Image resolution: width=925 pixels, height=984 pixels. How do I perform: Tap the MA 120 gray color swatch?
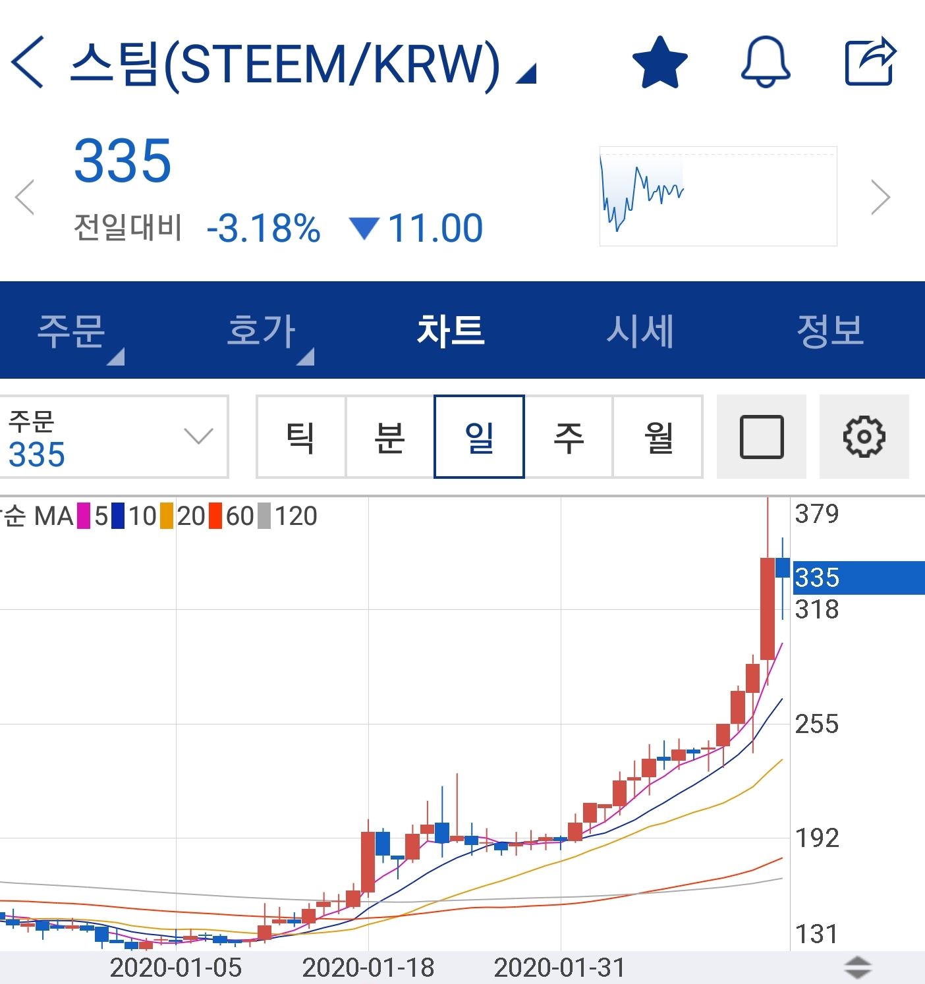click(x=264, y=516)
